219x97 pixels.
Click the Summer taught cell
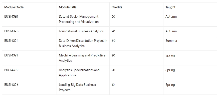tap(171, 41)
